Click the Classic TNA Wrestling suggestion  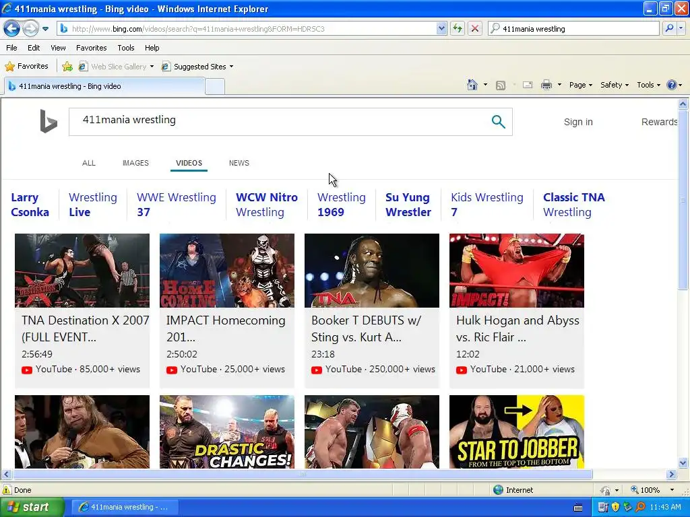(x=574, y=205)
